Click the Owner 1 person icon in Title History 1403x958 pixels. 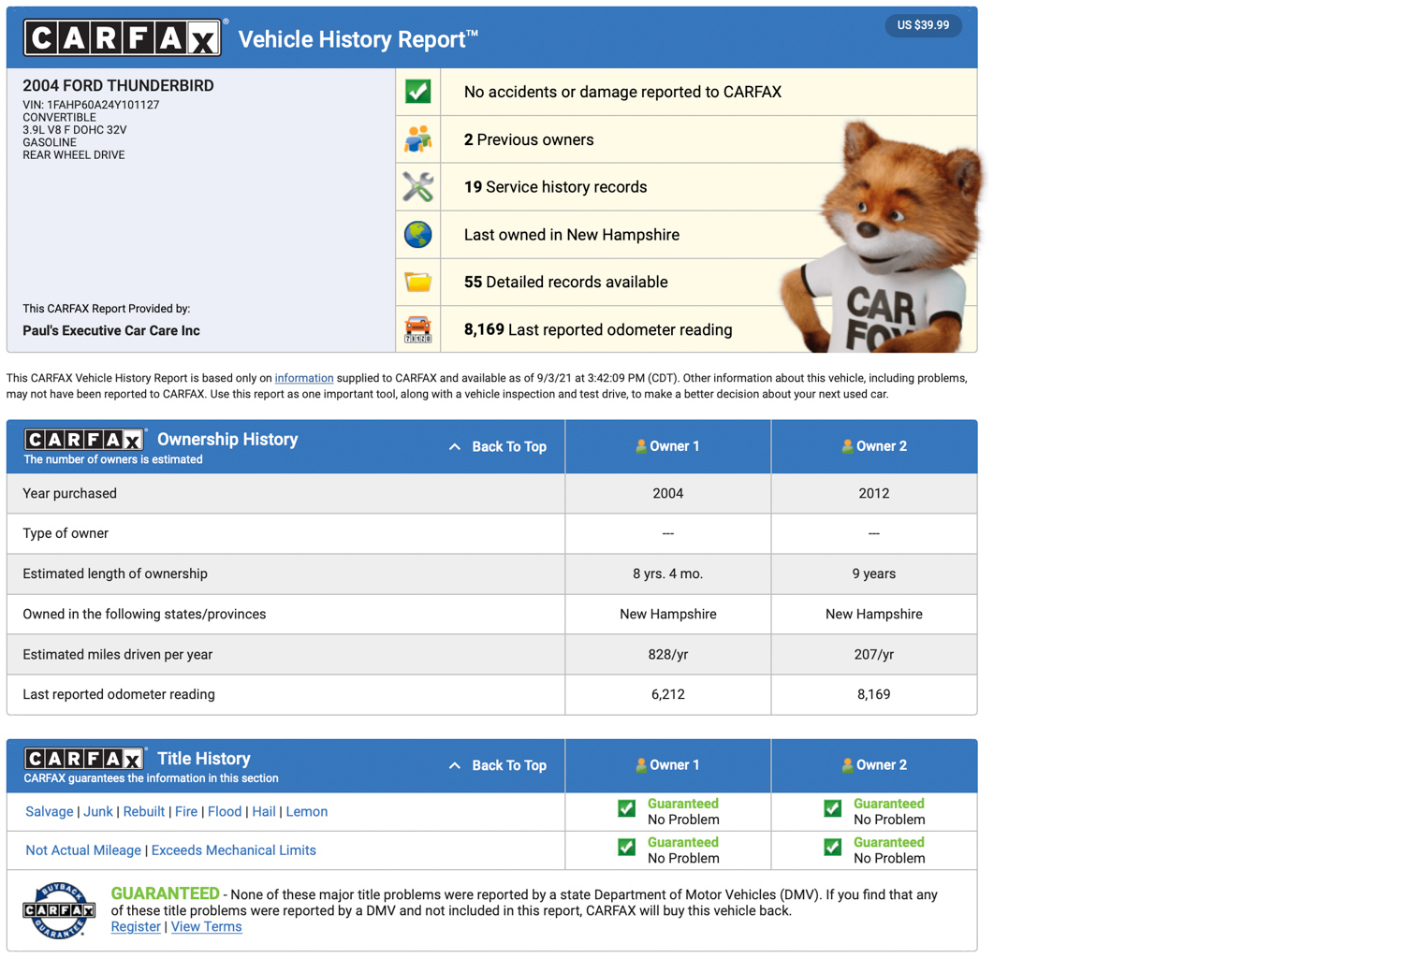pos(641,765)
